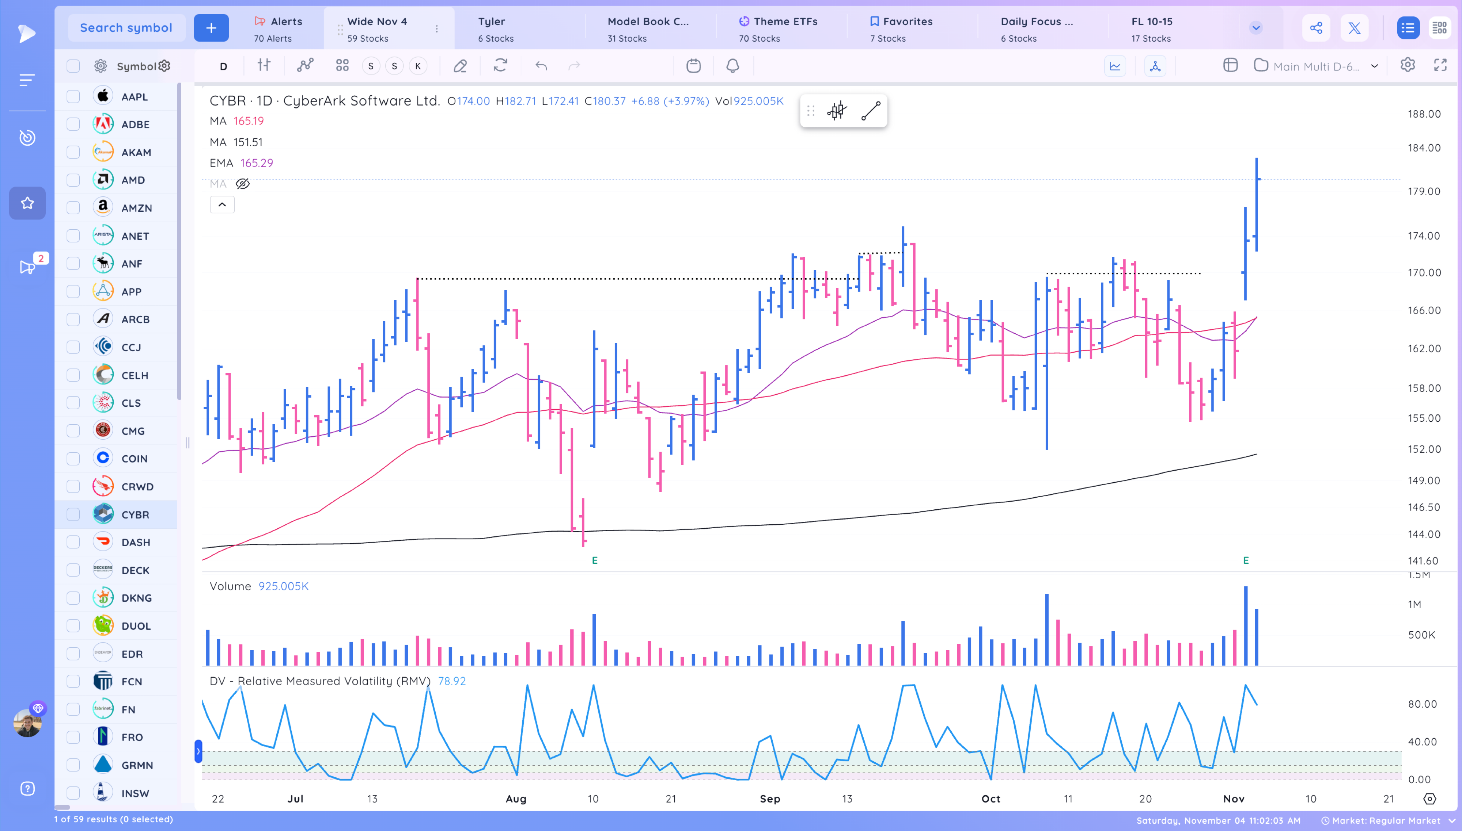
Task: Select the trend line drawing tool
Action: coord(871,111)
